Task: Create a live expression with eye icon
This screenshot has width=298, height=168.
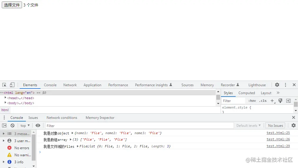Action: pos(38,125)
